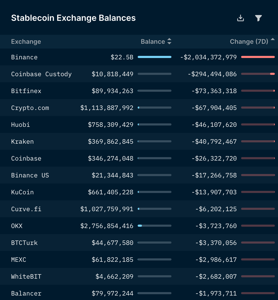Click the Exchange column header
Image resolution: width=278 pixels, height=300 pixels.
coord(26,41)
